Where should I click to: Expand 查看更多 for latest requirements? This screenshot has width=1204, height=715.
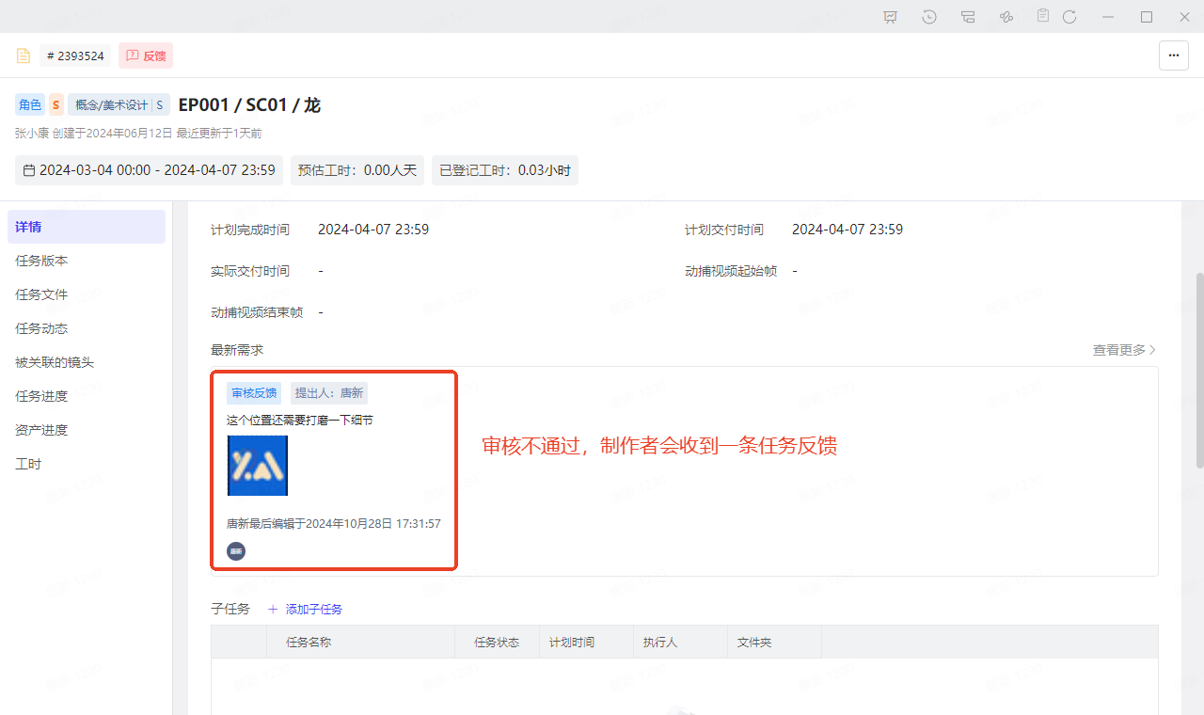(1124, 350)
